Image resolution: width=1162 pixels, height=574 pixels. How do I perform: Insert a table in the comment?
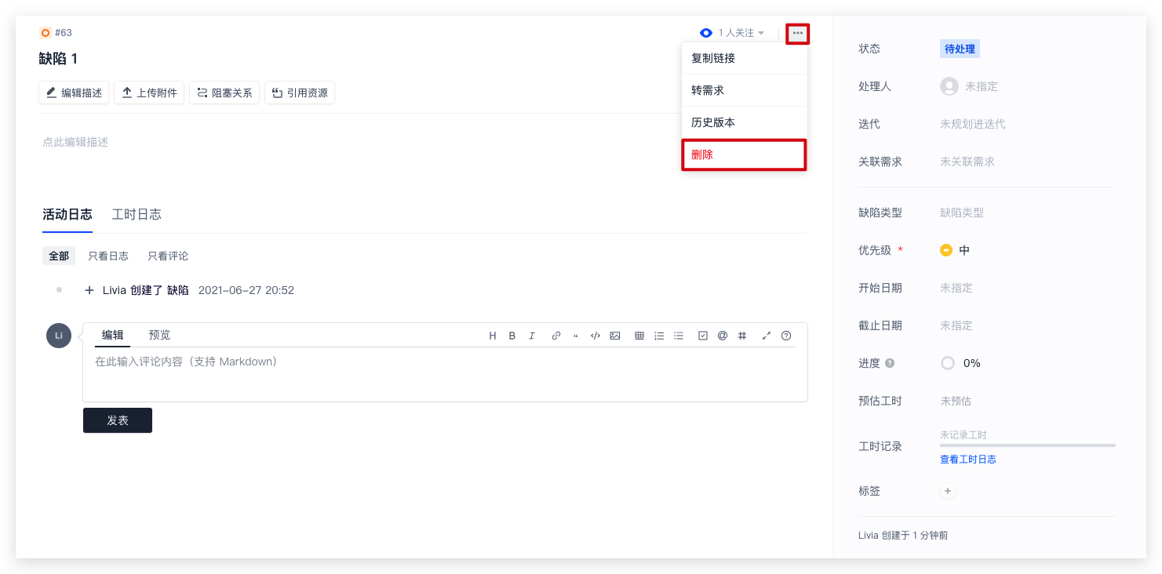point(639,336)
